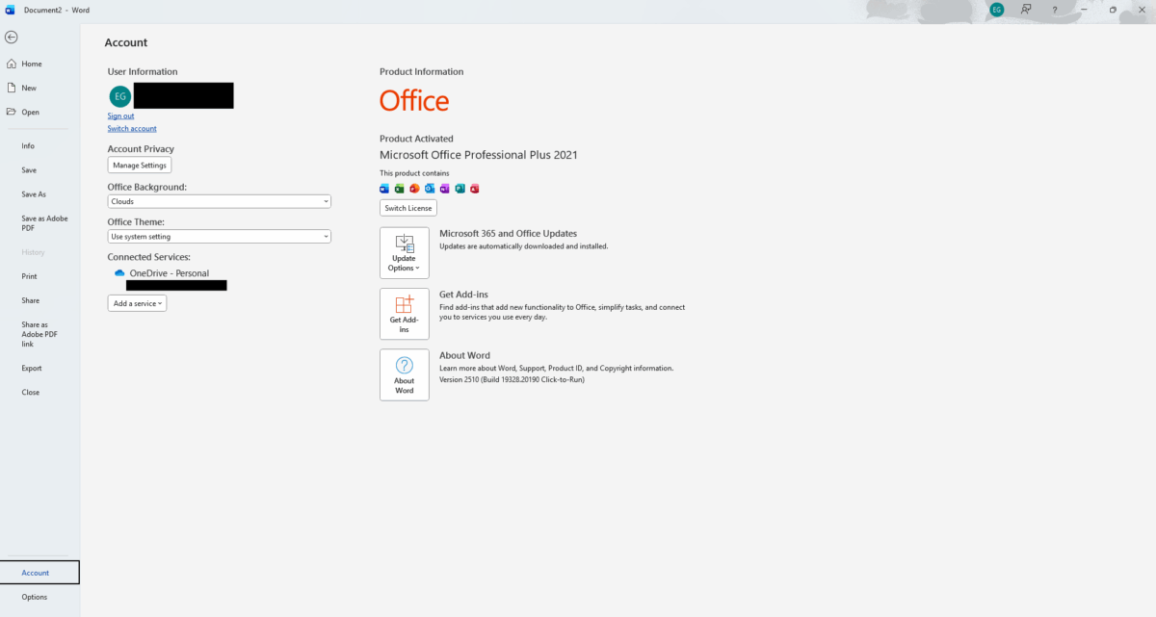1156x617 pixels.
Task: Click the Excel icon in product contents
Action: 399,189
